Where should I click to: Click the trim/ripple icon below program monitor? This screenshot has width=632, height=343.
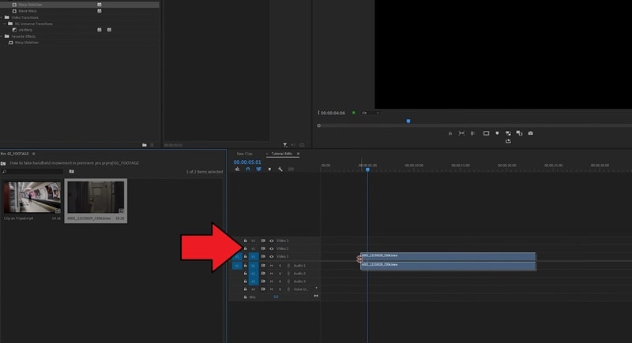(461, 133)
